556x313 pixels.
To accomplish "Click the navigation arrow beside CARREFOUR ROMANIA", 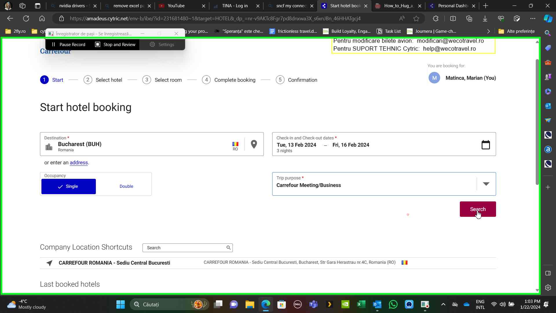I will coord(50,263).
